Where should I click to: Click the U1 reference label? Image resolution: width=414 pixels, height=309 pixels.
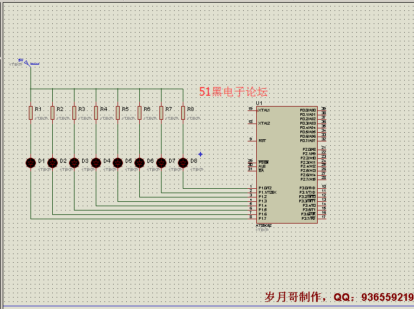click(x=259, y=103)
